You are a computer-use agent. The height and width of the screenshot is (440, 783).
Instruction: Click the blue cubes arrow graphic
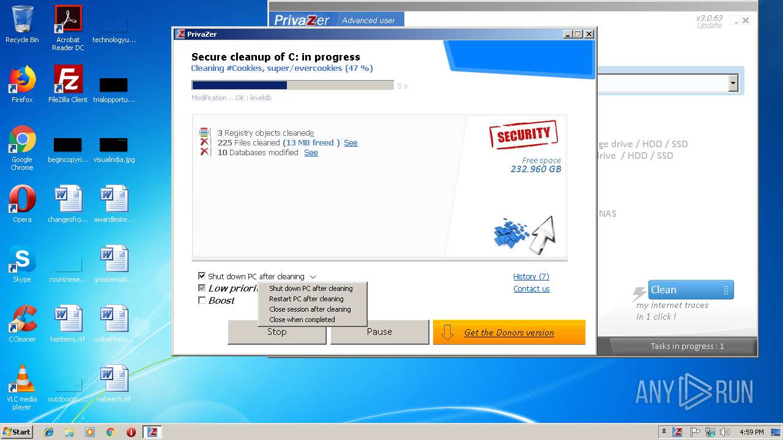pos(524,235)
